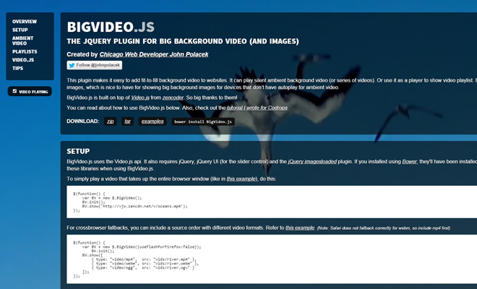Open Chicago Web Developer John Polacek link

click(154, 54)
